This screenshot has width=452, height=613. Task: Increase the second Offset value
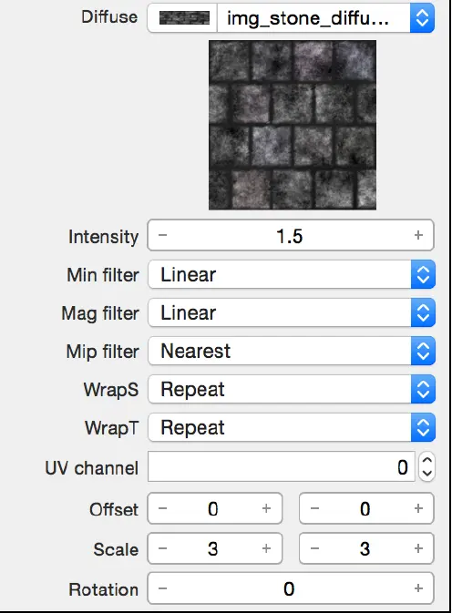click(x=418, y=508)
